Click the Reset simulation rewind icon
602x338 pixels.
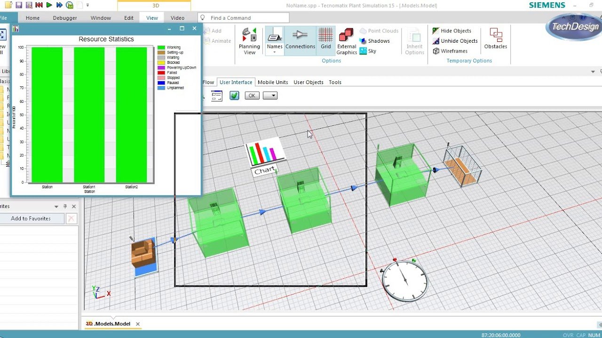coord(39,5)
